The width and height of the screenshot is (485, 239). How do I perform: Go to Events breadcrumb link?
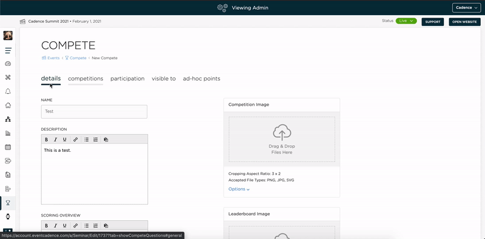click(51, 58)
